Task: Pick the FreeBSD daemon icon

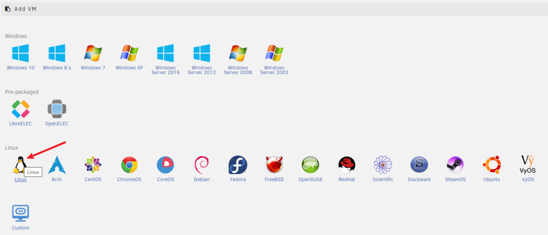Action: click(x=275, y=165)
